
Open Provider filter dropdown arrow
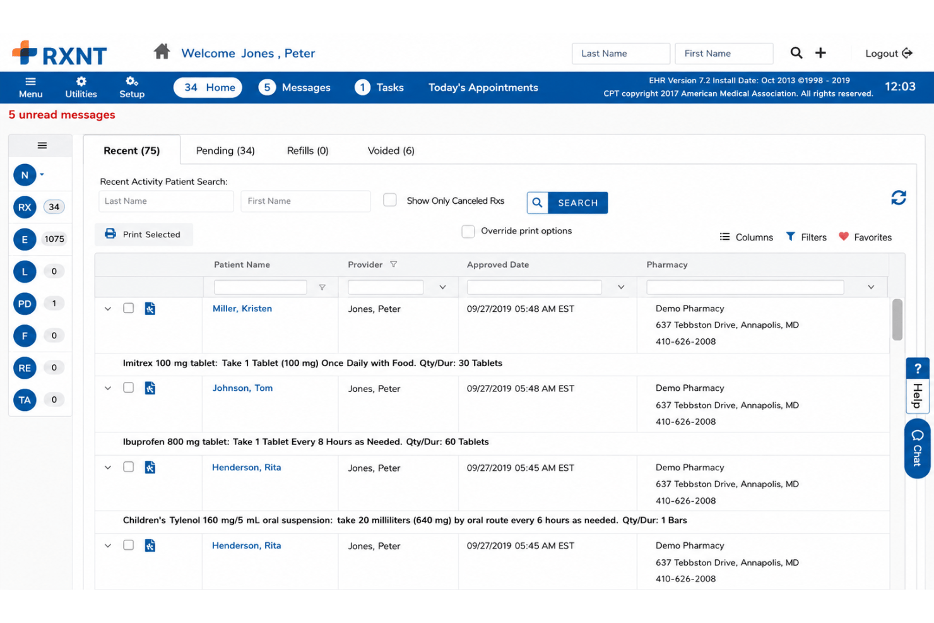click(442, 287)
